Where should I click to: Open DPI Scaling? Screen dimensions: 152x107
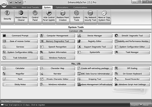pos(132,68)
